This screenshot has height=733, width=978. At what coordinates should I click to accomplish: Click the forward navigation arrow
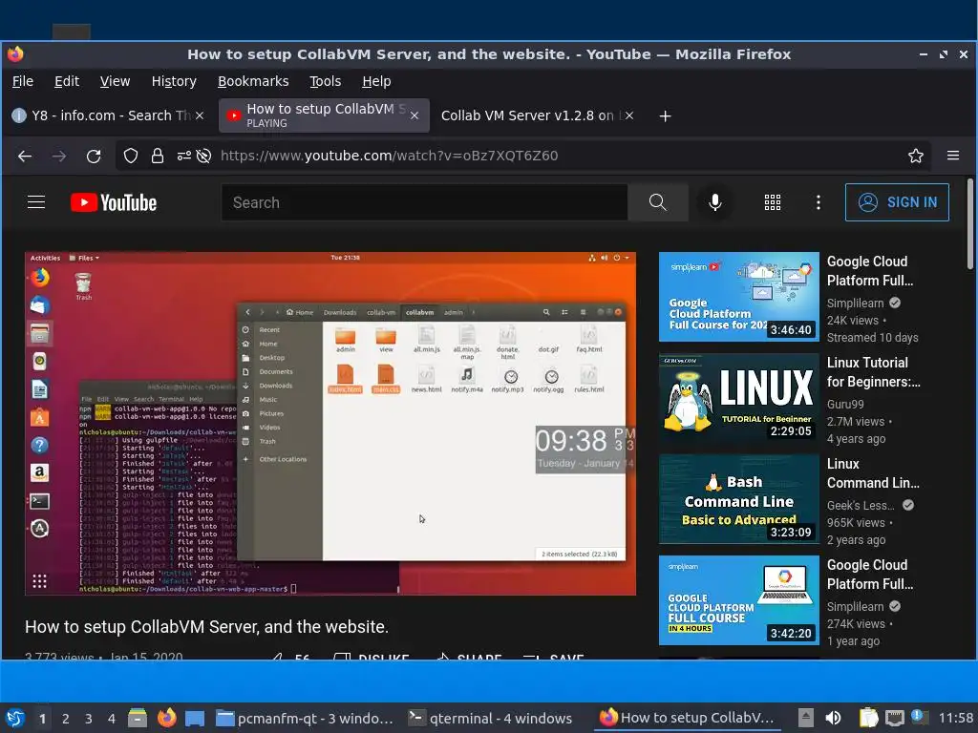(x=59, y=156)
